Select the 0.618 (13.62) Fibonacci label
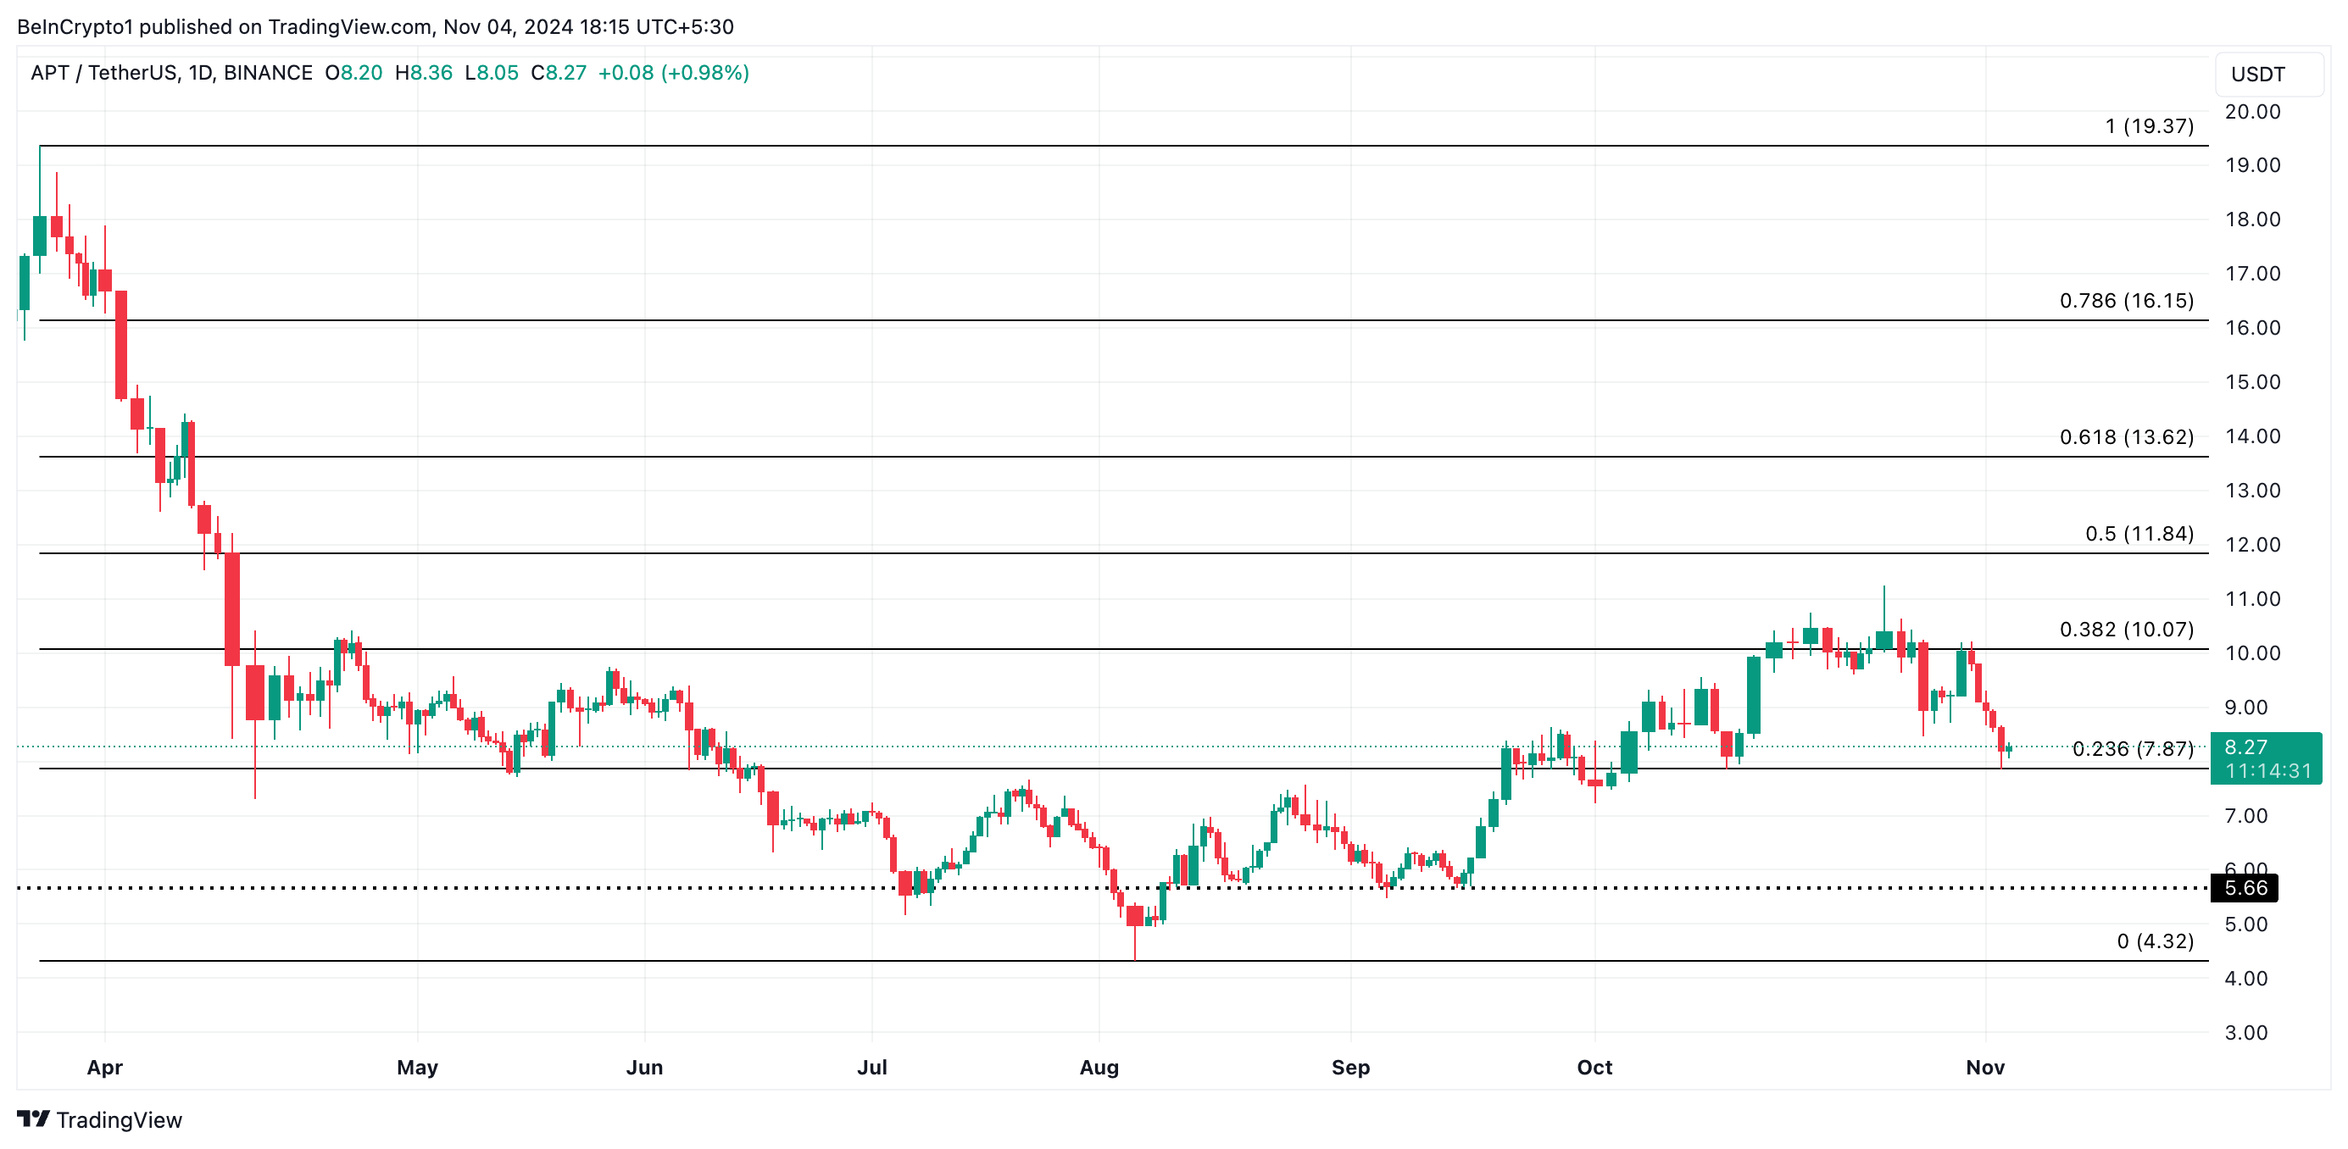 point(2126,437)
